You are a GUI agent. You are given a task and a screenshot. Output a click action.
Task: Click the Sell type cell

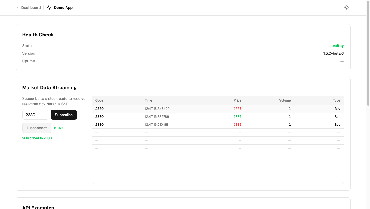[337, 117]
